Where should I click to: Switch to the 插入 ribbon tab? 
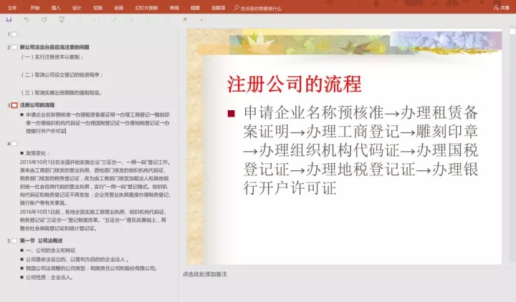[x=56, y=8]
